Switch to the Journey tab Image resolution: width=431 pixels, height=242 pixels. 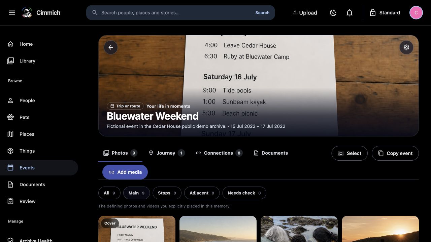tap(166, 153)
